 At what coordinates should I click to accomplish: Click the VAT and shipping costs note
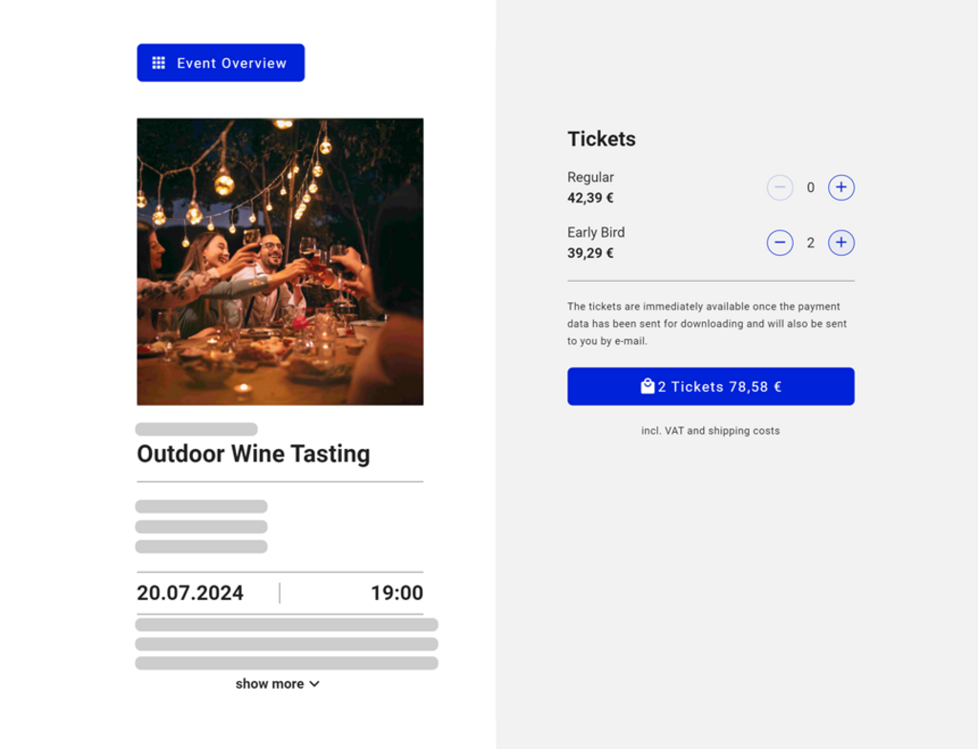point(711,431)
